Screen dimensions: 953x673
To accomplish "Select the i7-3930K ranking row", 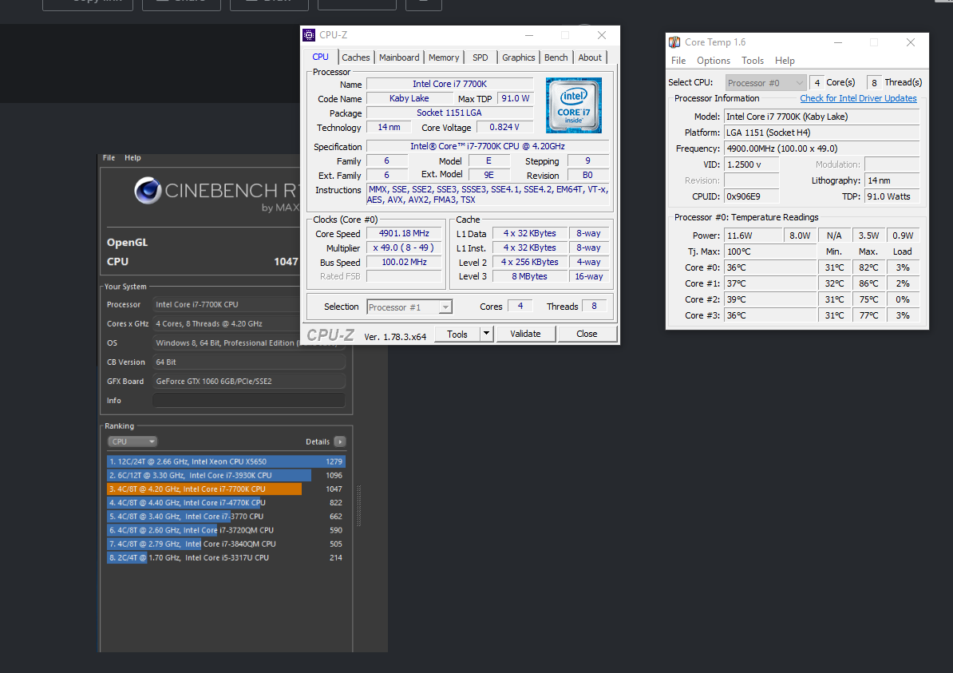I will (226, 476).
